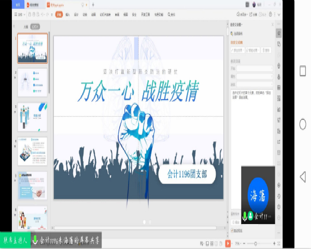Image resolution: width=311 pixels, height=249 pixels.
Task: Click the microphone icon in video tile
Action: pos(245,216)
